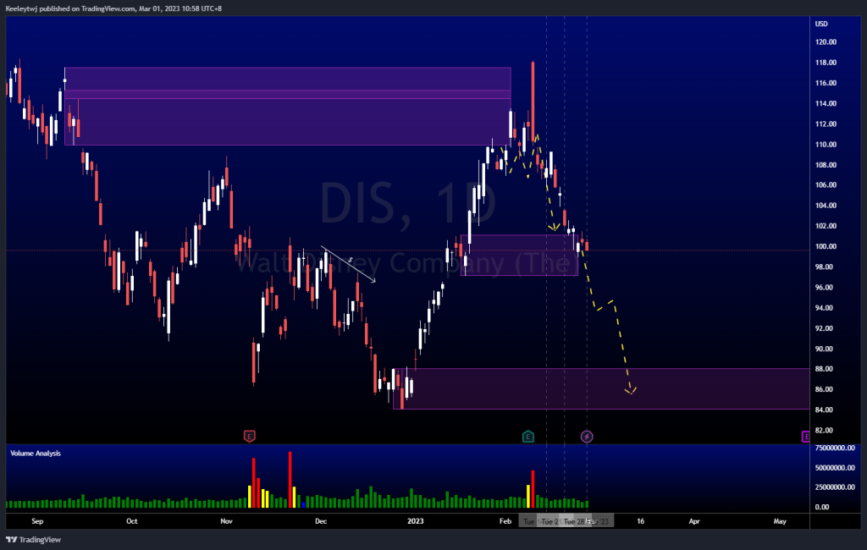Select the Feb label on the time axis

[504, 522]
